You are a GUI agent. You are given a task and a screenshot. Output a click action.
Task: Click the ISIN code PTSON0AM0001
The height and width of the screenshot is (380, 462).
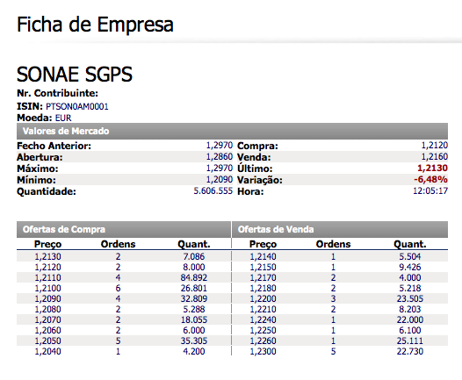pos(77,106)
